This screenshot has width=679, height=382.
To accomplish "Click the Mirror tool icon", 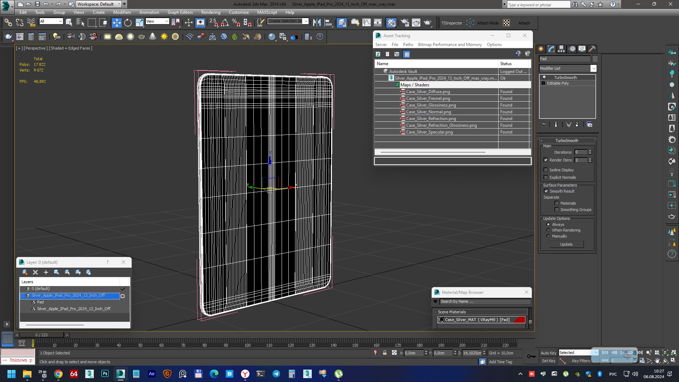I will tap(317, 23).
